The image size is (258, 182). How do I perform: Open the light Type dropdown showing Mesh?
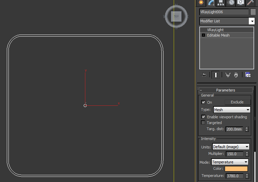click(232, 109)
